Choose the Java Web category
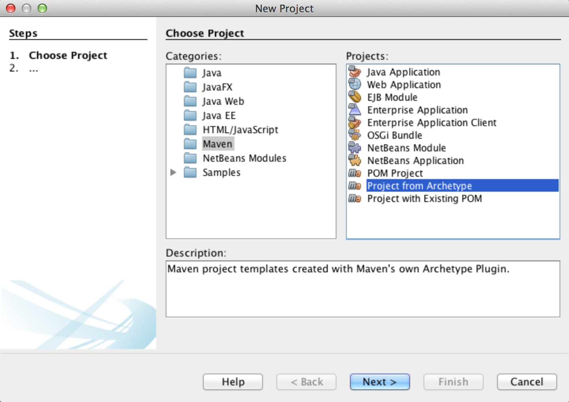 (x=223, y=102)
